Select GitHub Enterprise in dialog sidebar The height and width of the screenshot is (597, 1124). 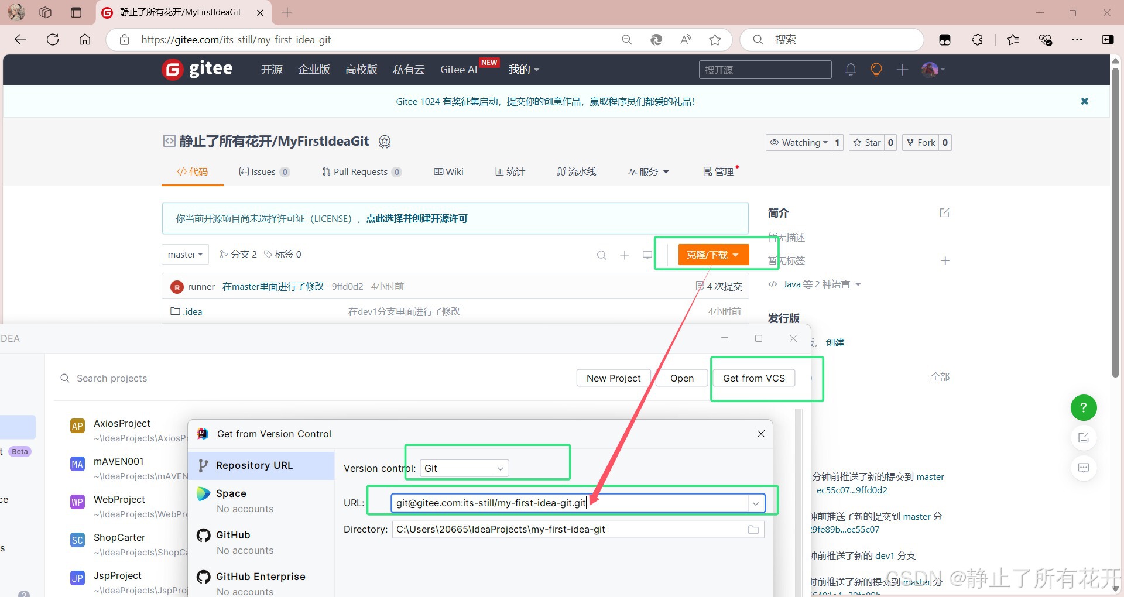pyautogui.click(x=261, y=583)
